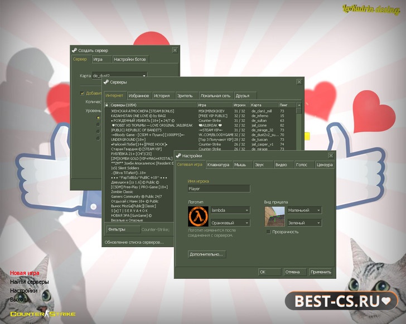Open the Маленький crosshair size dropdown

304,210
